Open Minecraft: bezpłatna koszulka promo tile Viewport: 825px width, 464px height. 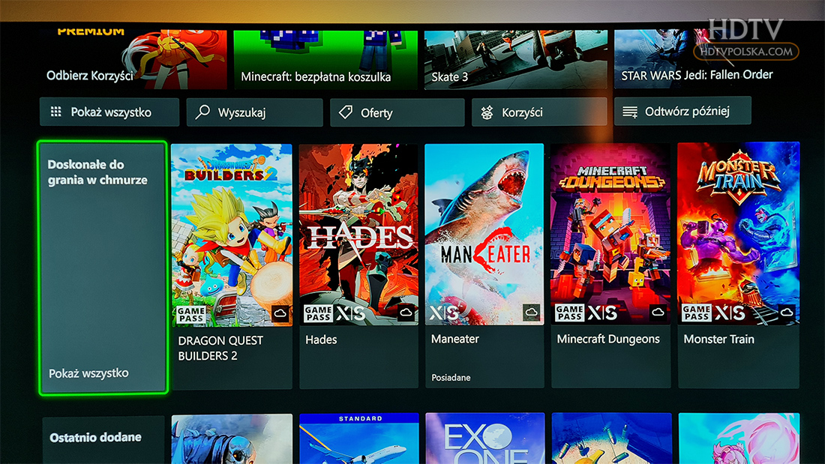pyautogui.click(x=325, y=59)
